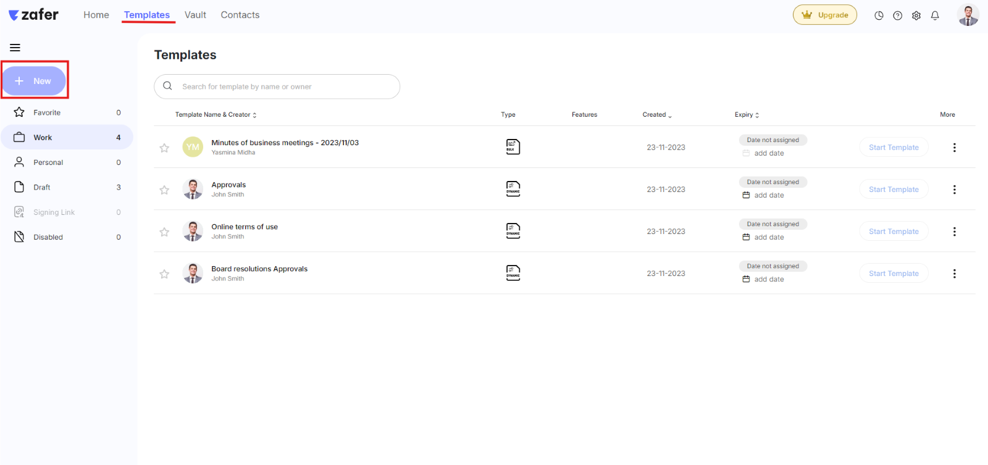The image size is (988, 465).
Task: Open the history clock icon
Action: click(879, 15)
